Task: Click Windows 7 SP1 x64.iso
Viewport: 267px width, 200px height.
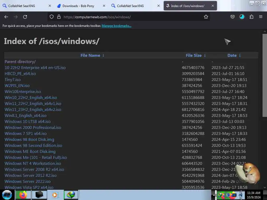Action: click(26, 134)
